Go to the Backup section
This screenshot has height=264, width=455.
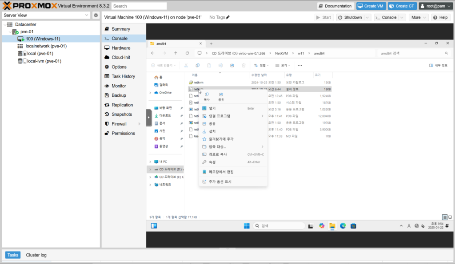(x=119, y=95)
